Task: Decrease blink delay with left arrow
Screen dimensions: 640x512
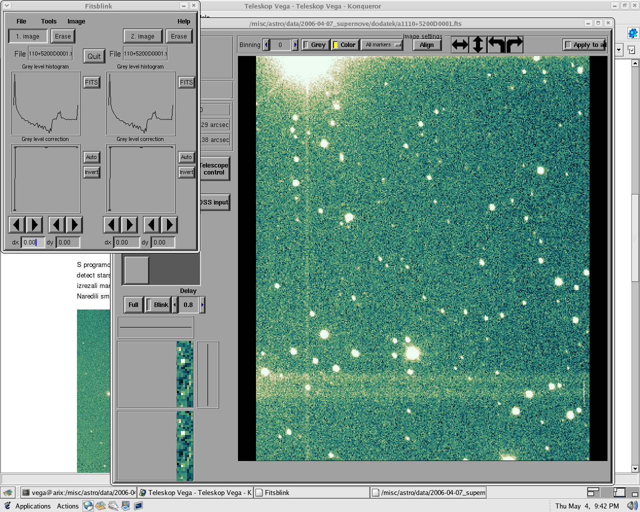Action: 174,304
